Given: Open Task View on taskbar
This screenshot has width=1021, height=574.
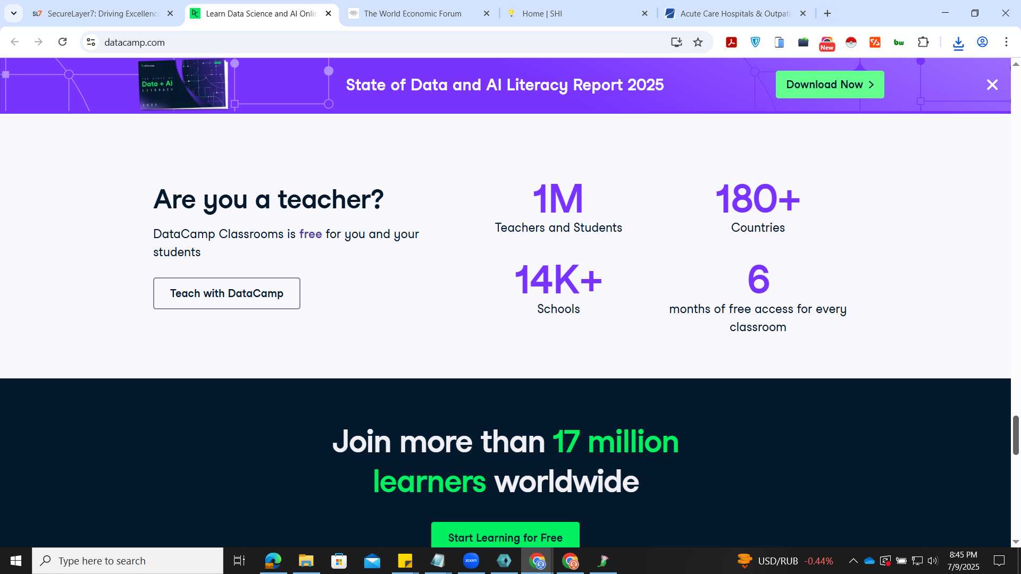Looking at the screenshot, I should [239, 561].
